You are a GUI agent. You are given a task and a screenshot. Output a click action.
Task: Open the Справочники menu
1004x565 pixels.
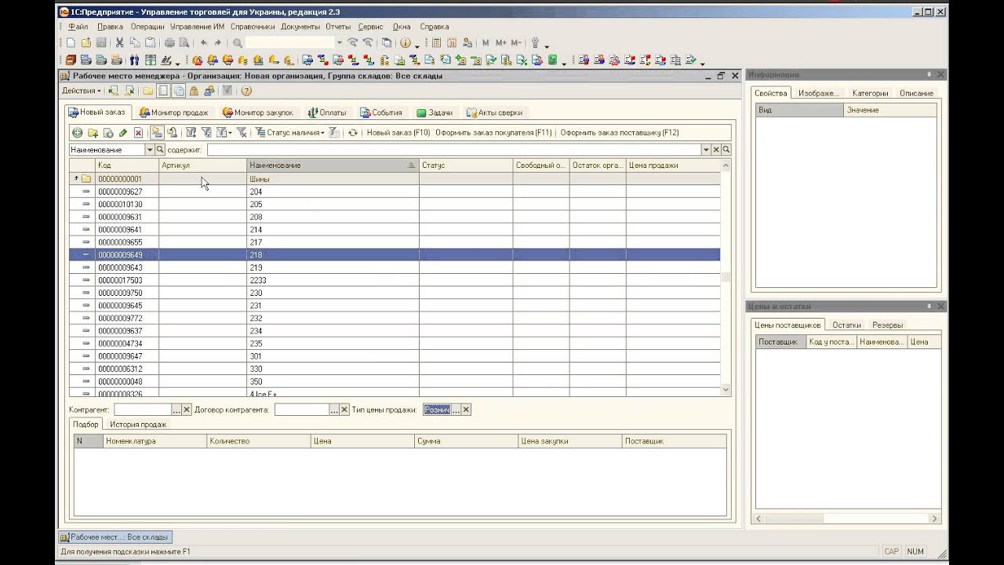tap(253, 27)
